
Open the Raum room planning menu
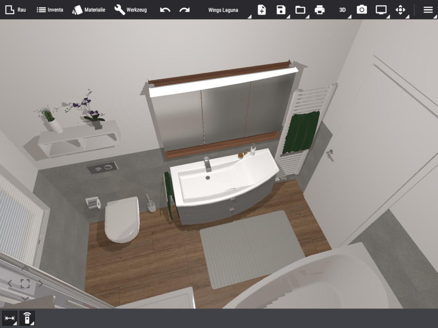coord(16,10)
